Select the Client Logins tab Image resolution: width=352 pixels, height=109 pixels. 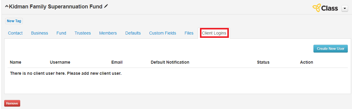(x=214, y=33)
